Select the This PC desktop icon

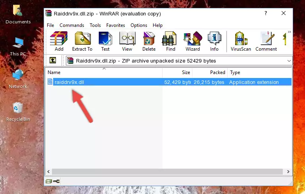coord(18,47)
